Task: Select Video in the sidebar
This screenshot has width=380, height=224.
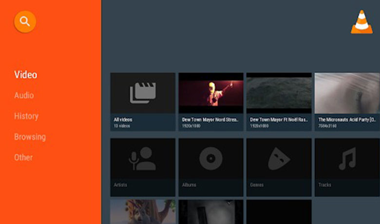Action: [x=25, y=75]
